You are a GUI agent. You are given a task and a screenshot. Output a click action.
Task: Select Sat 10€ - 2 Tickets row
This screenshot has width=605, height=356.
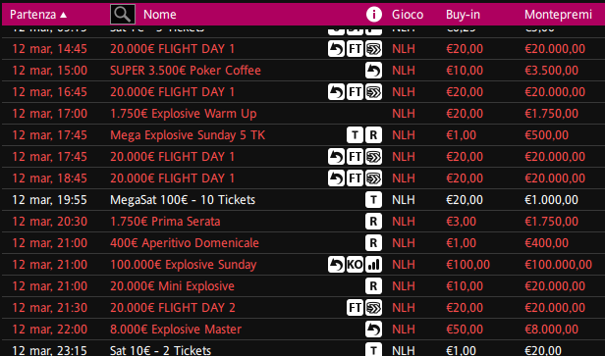point(302,349)
